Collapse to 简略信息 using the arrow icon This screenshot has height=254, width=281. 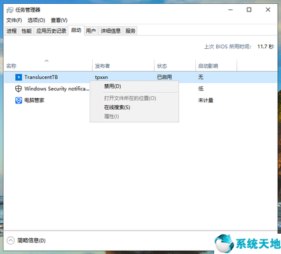point(10,241)
